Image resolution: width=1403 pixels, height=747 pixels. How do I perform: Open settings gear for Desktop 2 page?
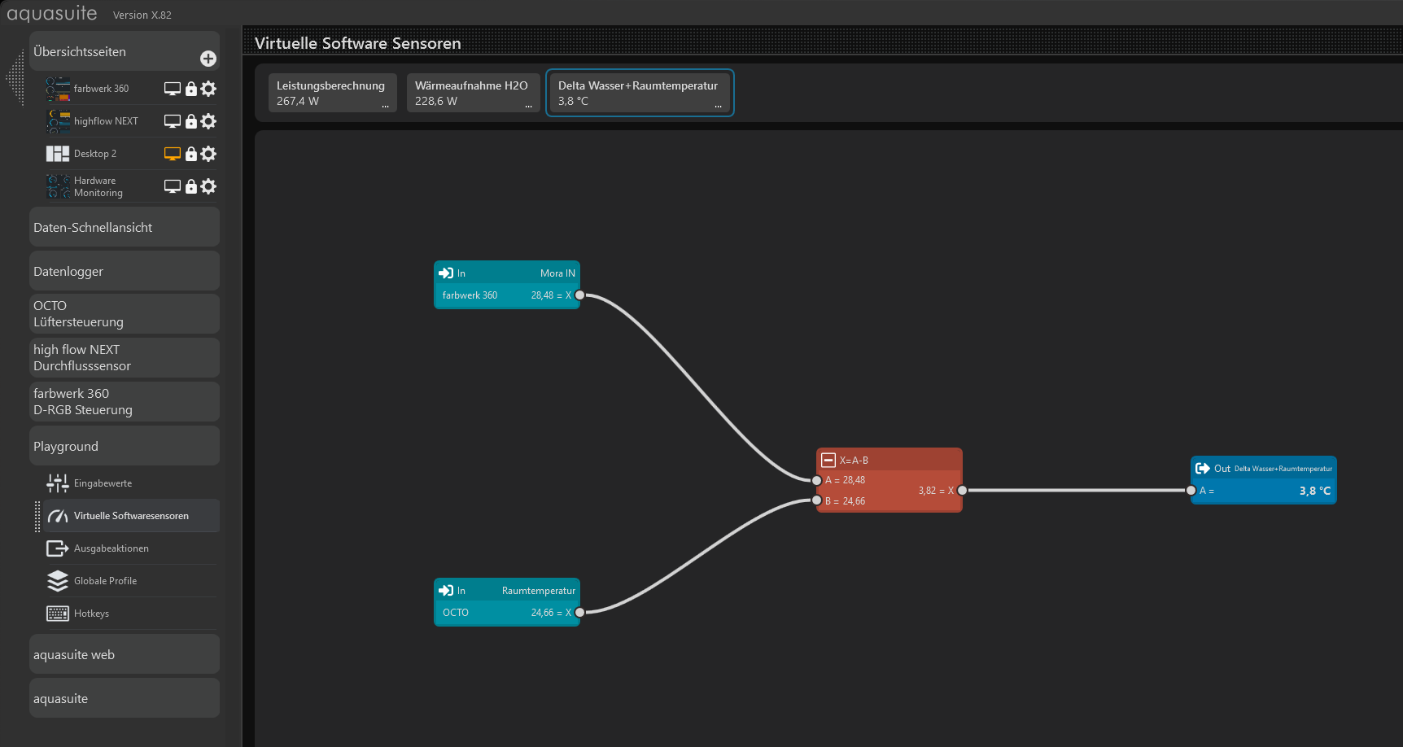tap(208, 154)
